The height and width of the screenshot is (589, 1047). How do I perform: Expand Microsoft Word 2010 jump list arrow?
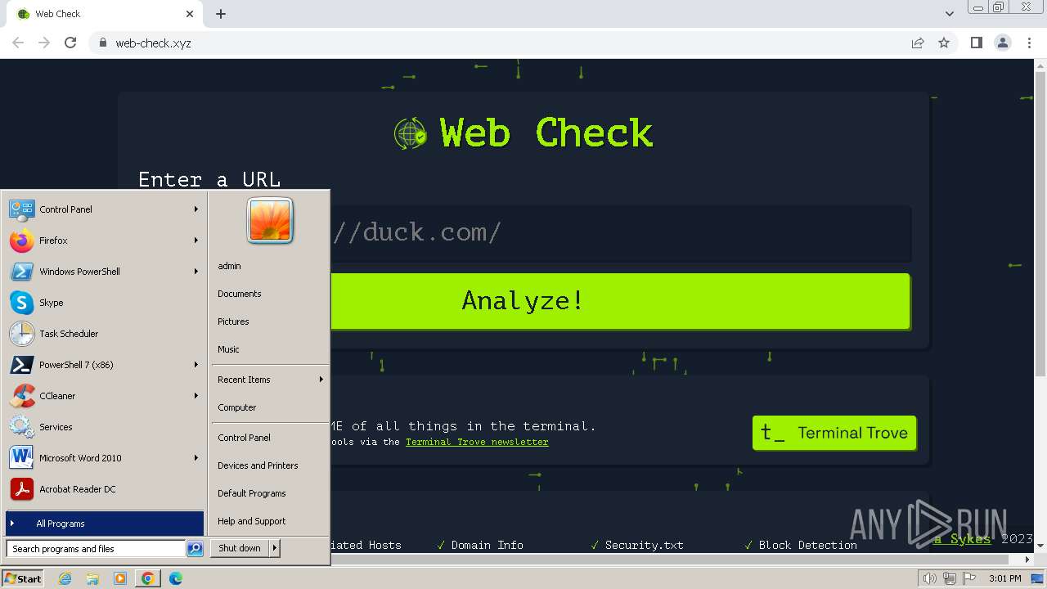pyautogui.click(x=196, y=458)
